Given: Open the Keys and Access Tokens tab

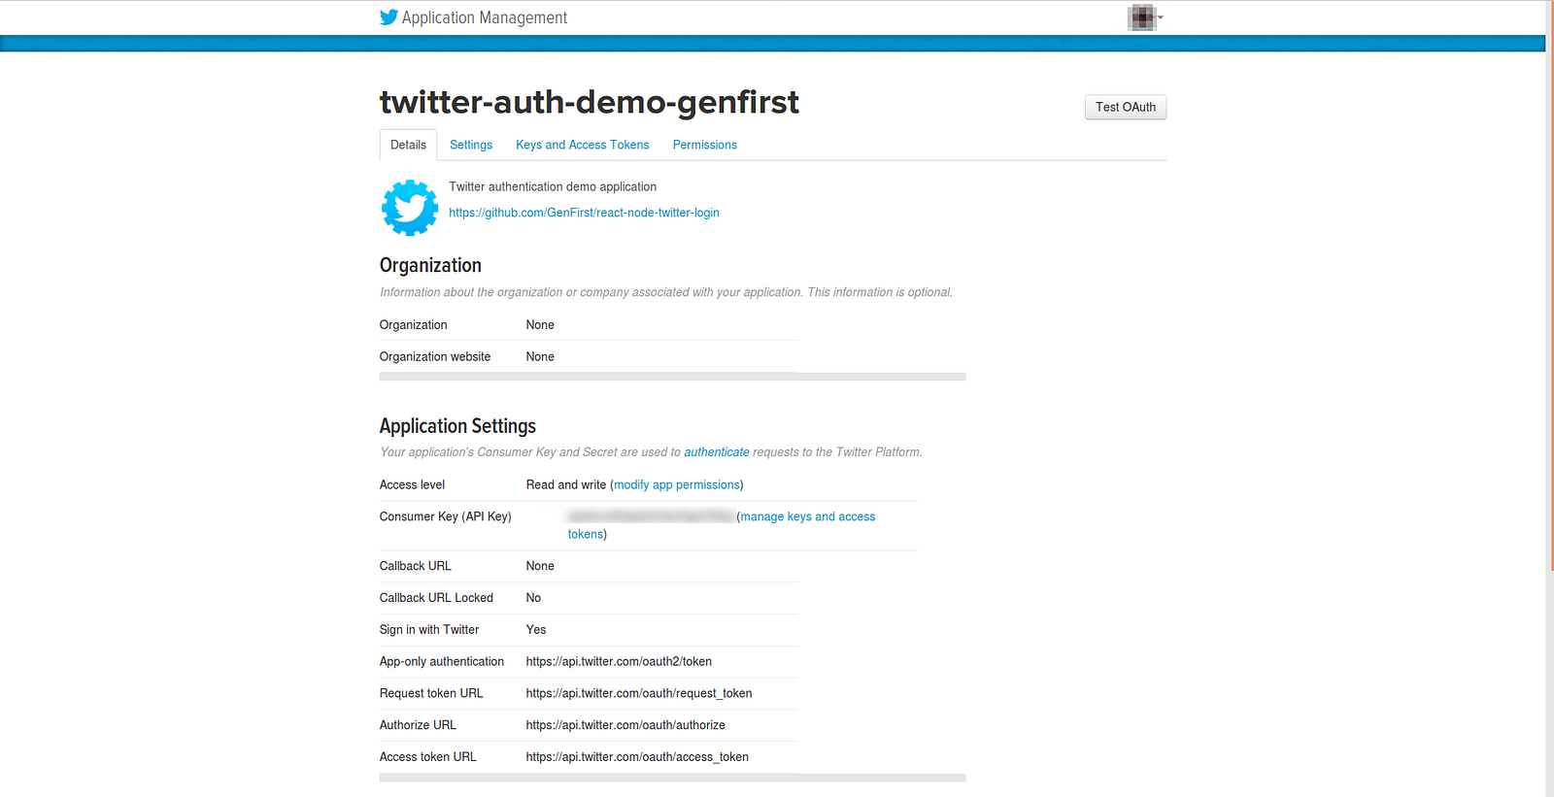Looking at the screenshot, I should point(583,145).
